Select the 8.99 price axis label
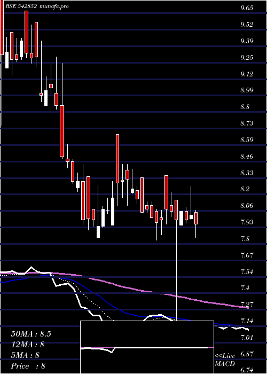Image resolution: width=267 pixels, height=374 pixels. tap(247, 90)
